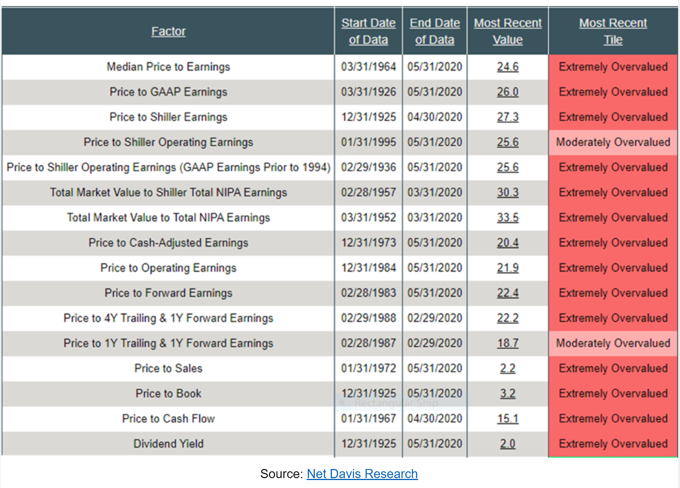Viewport: 680px width, 488px height.
Task: Click the 22.4 Forward Earnings value
Action: (x=508, y=293)
